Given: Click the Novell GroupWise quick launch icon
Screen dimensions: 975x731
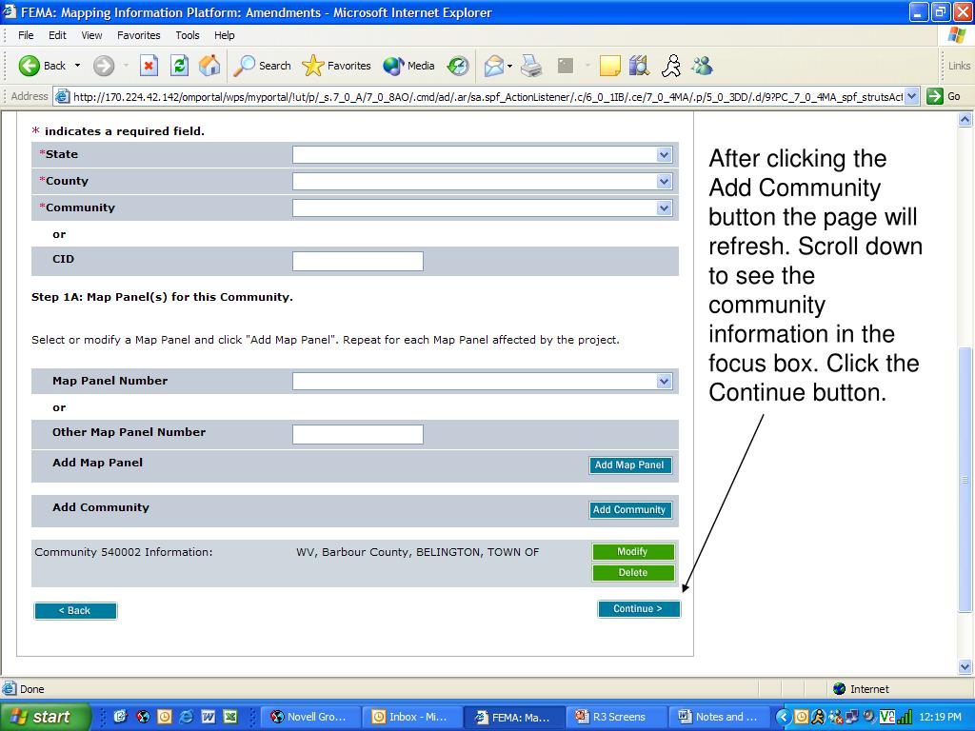Looking at the screenshot, I should coord(143,717).
